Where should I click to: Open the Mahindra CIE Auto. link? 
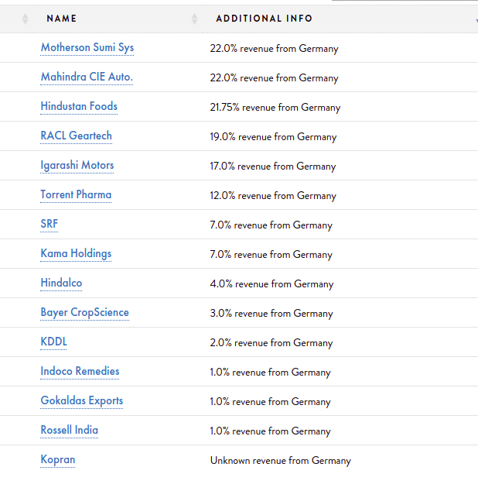coord(87,77)
